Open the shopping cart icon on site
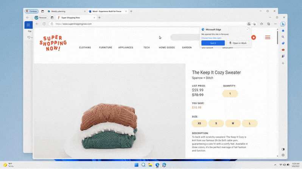The image size is (302, 169). 254,38
